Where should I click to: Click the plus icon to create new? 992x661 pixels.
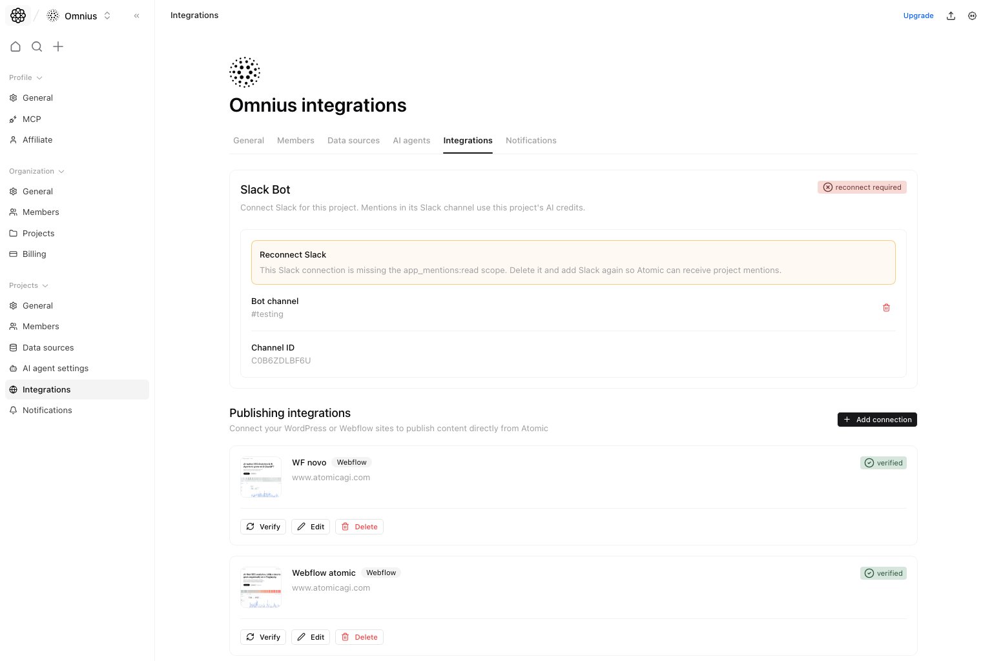pos(58,46)
